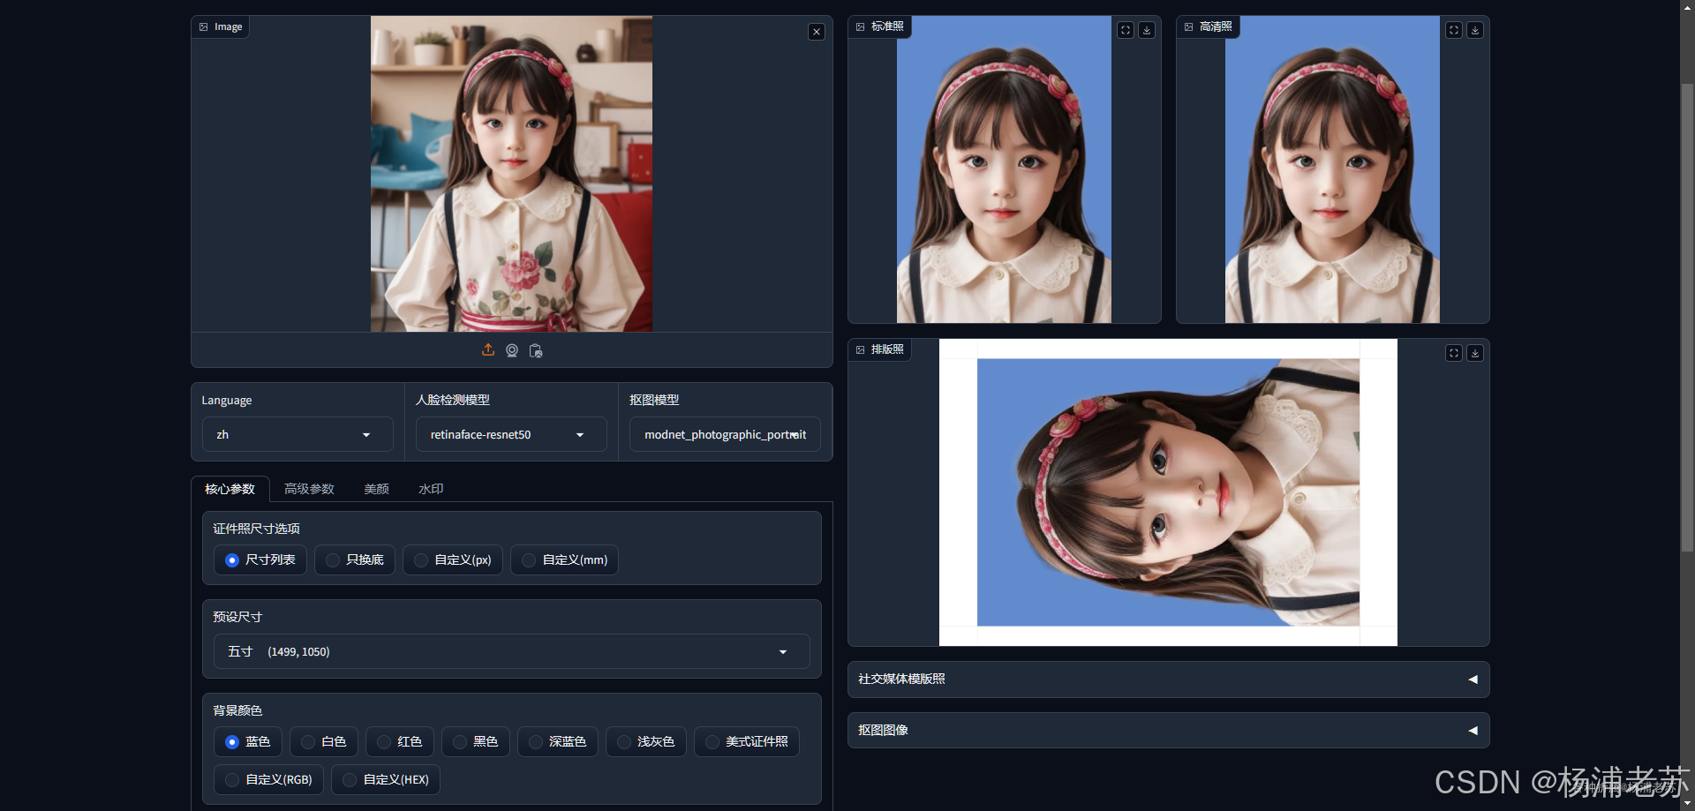Open the Language dropdown showing zh
Image resolution: width=1695 pixels, height=811 pixels.
point(298,435)
